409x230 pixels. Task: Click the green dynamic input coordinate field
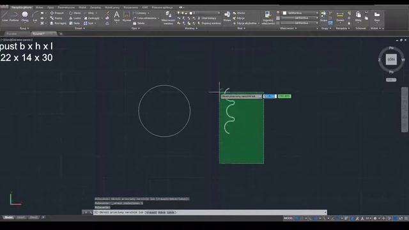point(284,96)
